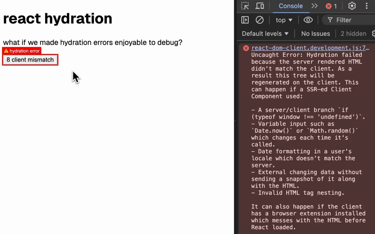Click the External changing data line
375x234 pixels.
307,179
